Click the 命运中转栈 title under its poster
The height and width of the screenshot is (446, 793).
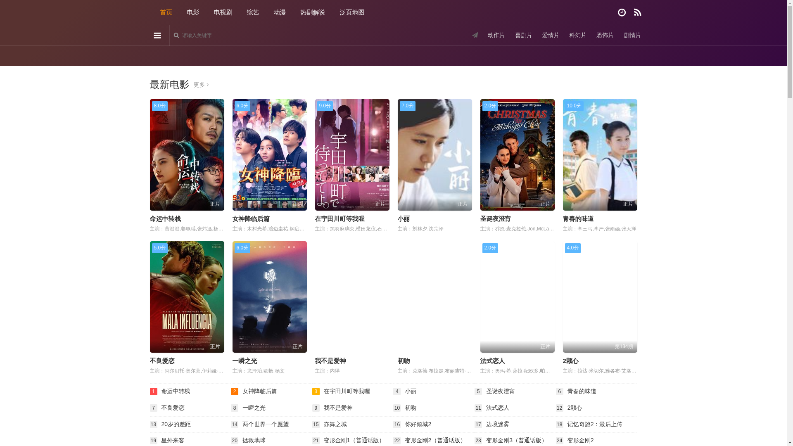pos(165,219)
